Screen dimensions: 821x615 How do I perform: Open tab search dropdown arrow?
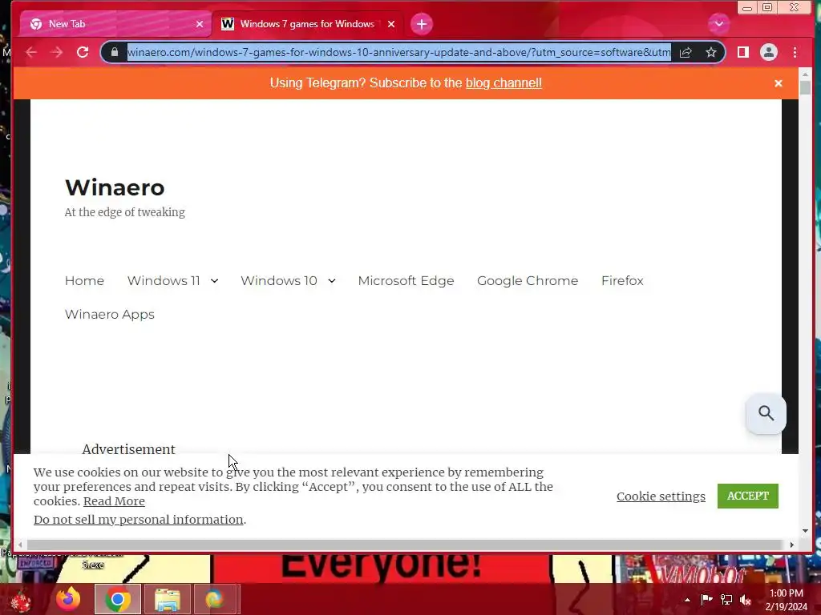pyautogui.click(x=719, y=23)
